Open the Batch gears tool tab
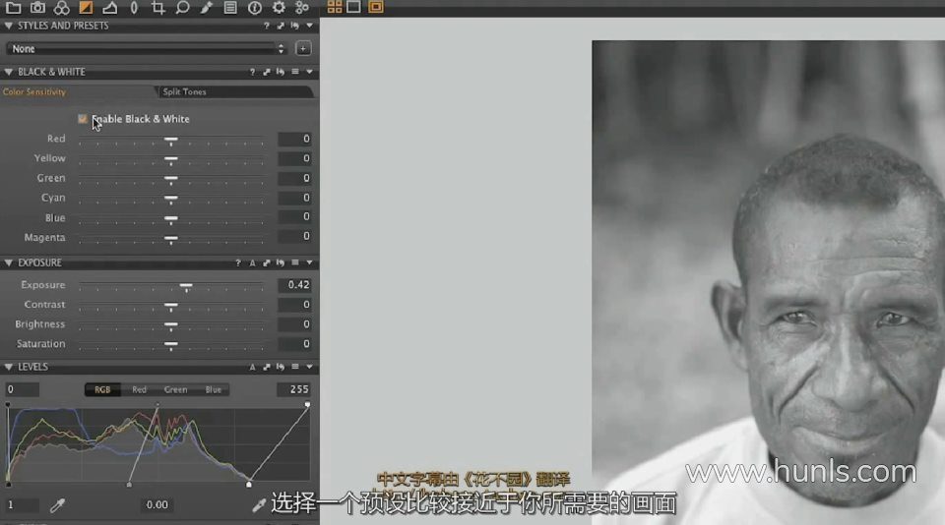This screenshot has width=945, height=525. pos(302,7)
